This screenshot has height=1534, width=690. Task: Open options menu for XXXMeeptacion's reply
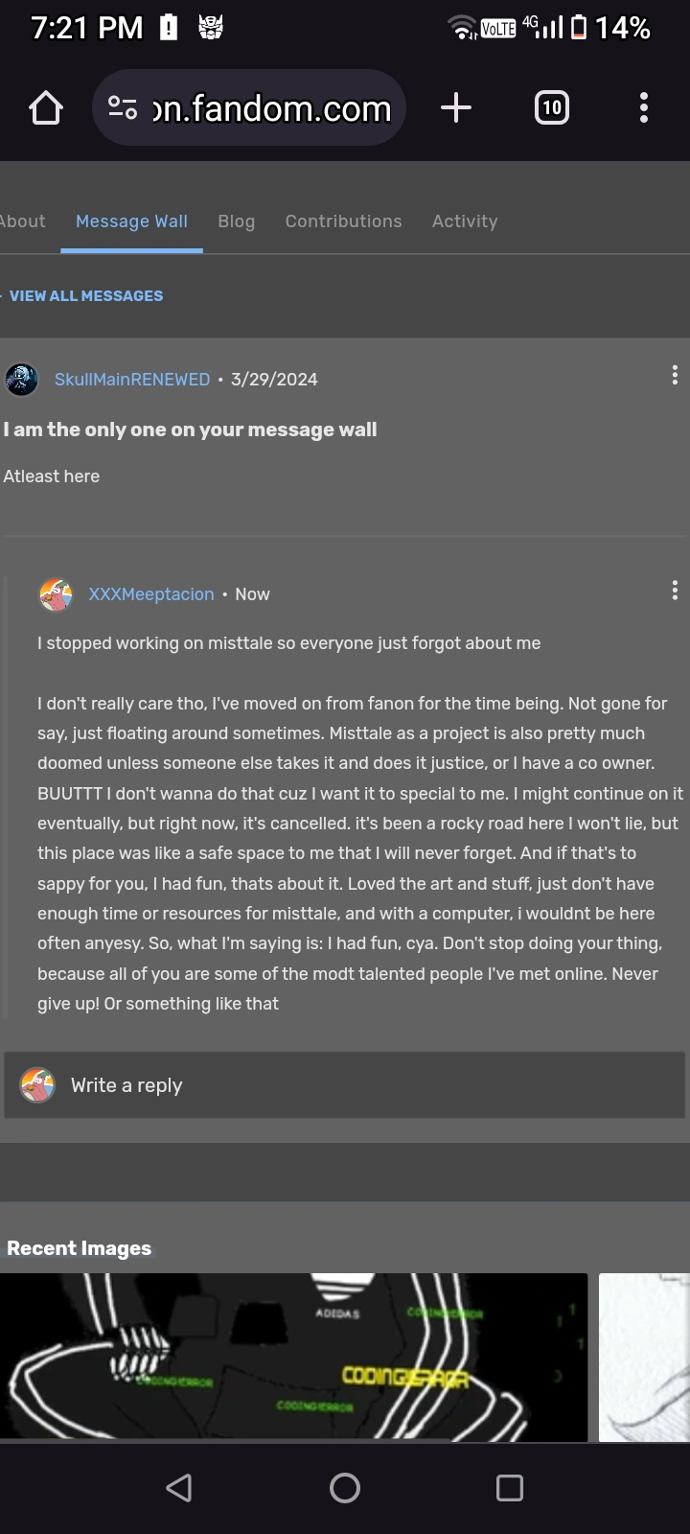[x=675, y=591]
